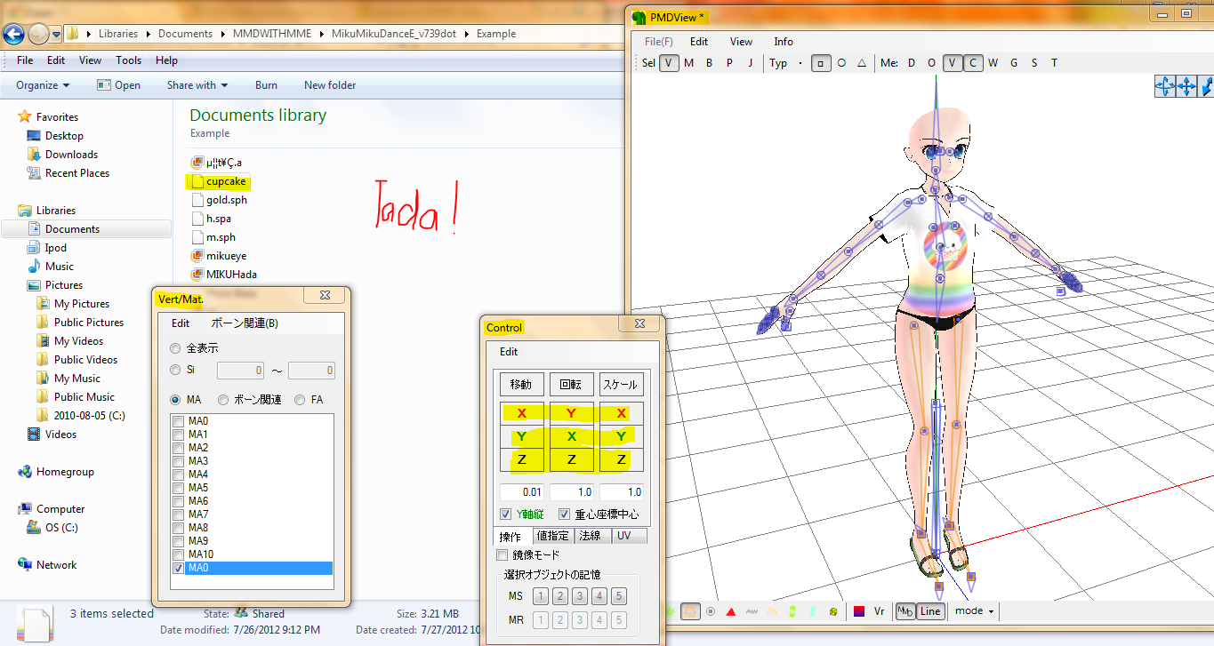Toggle the Me: O display button
Image resolution: width=1214 pixels, height=646 pixels.
click(932, 63)
